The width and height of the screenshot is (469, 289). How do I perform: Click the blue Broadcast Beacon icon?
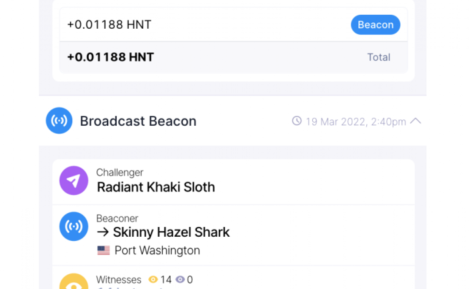[59, 121]
